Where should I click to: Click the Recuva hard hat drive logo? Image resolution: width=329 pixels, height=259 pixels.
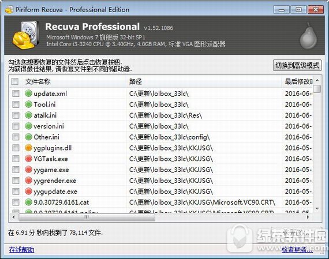pos(26,35)
